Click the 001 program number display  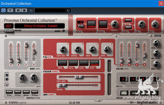pyautogui.click(x=9, y=26)
